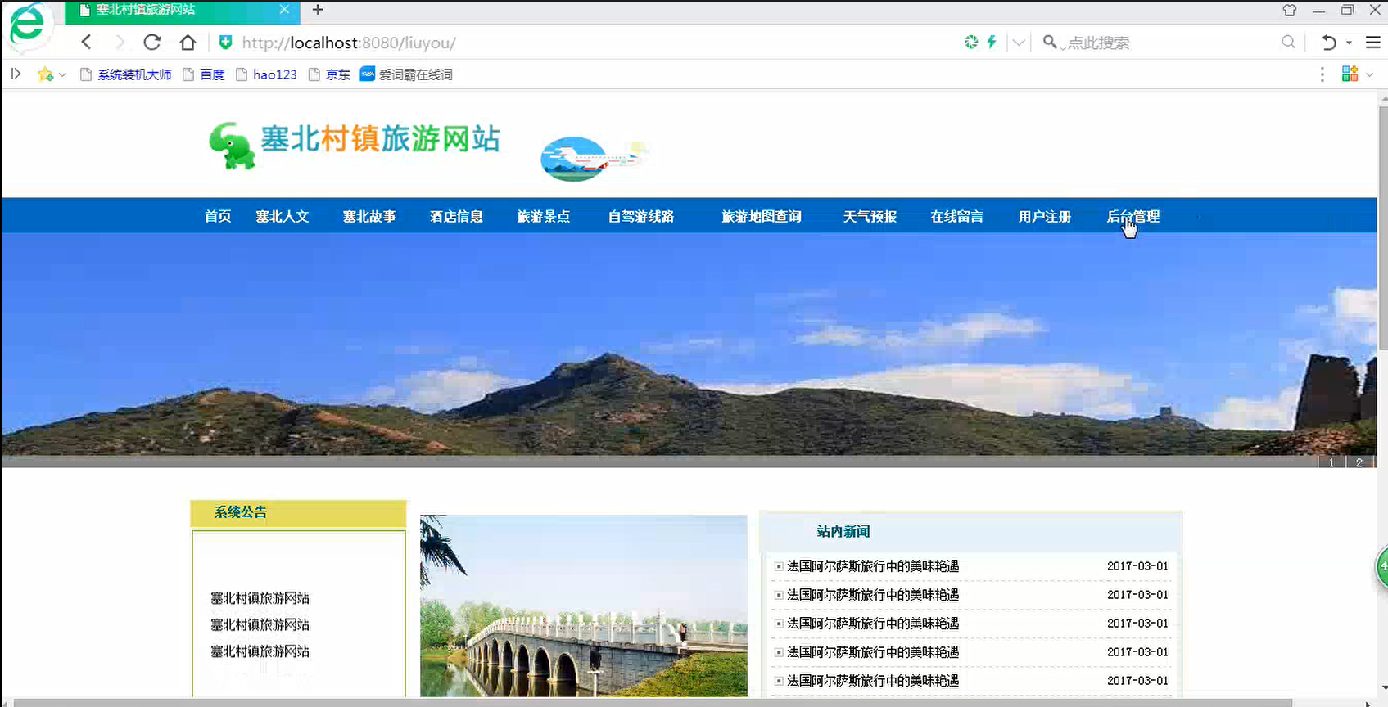Open the browser hamburger menu
The image size is (1388, 707).
coord(1373,42)
